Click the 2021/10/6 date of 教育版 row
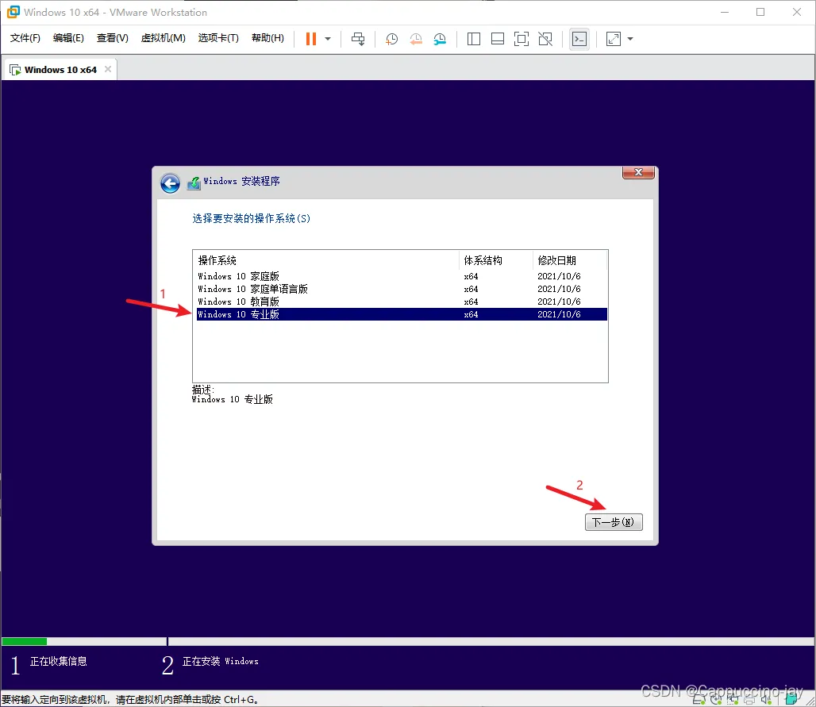Image resolution: width=816 pixels, height=707 pixels. (559, 302)
